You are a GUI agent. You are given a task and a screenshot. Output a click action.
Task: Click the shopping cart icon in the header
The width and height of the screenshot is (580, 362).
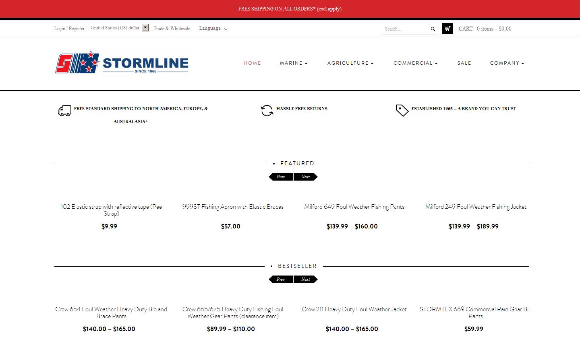click(x=447, y=28)
